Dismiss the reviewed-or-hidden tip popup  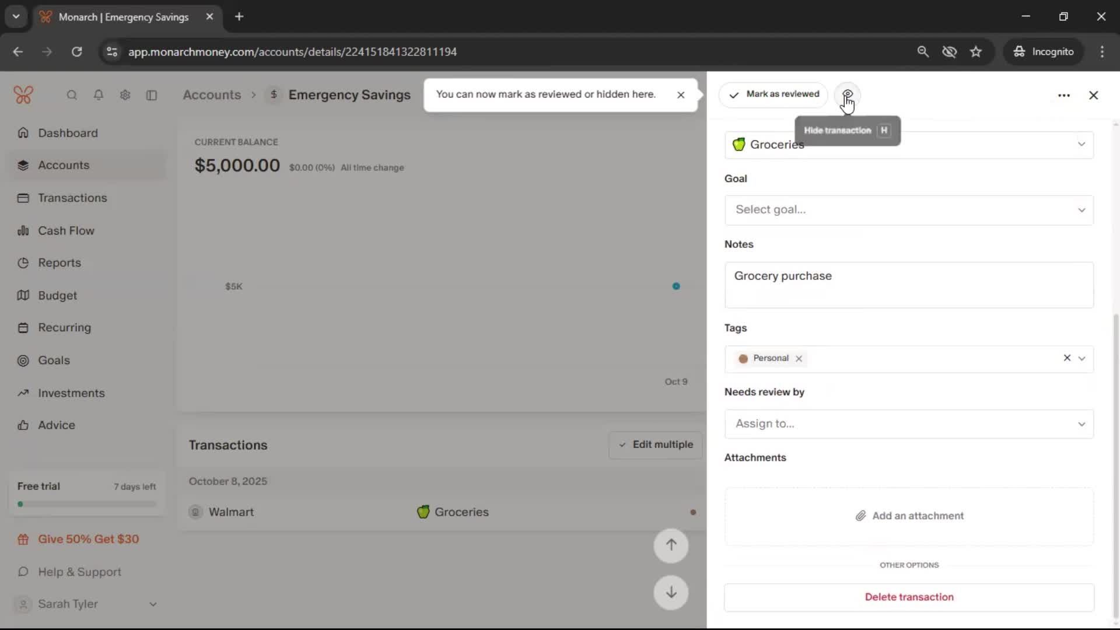click(680, 95)
